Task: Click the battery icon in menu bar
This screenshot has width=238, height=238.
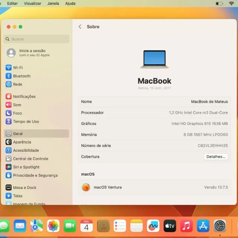Action: [x=219, y=3]
